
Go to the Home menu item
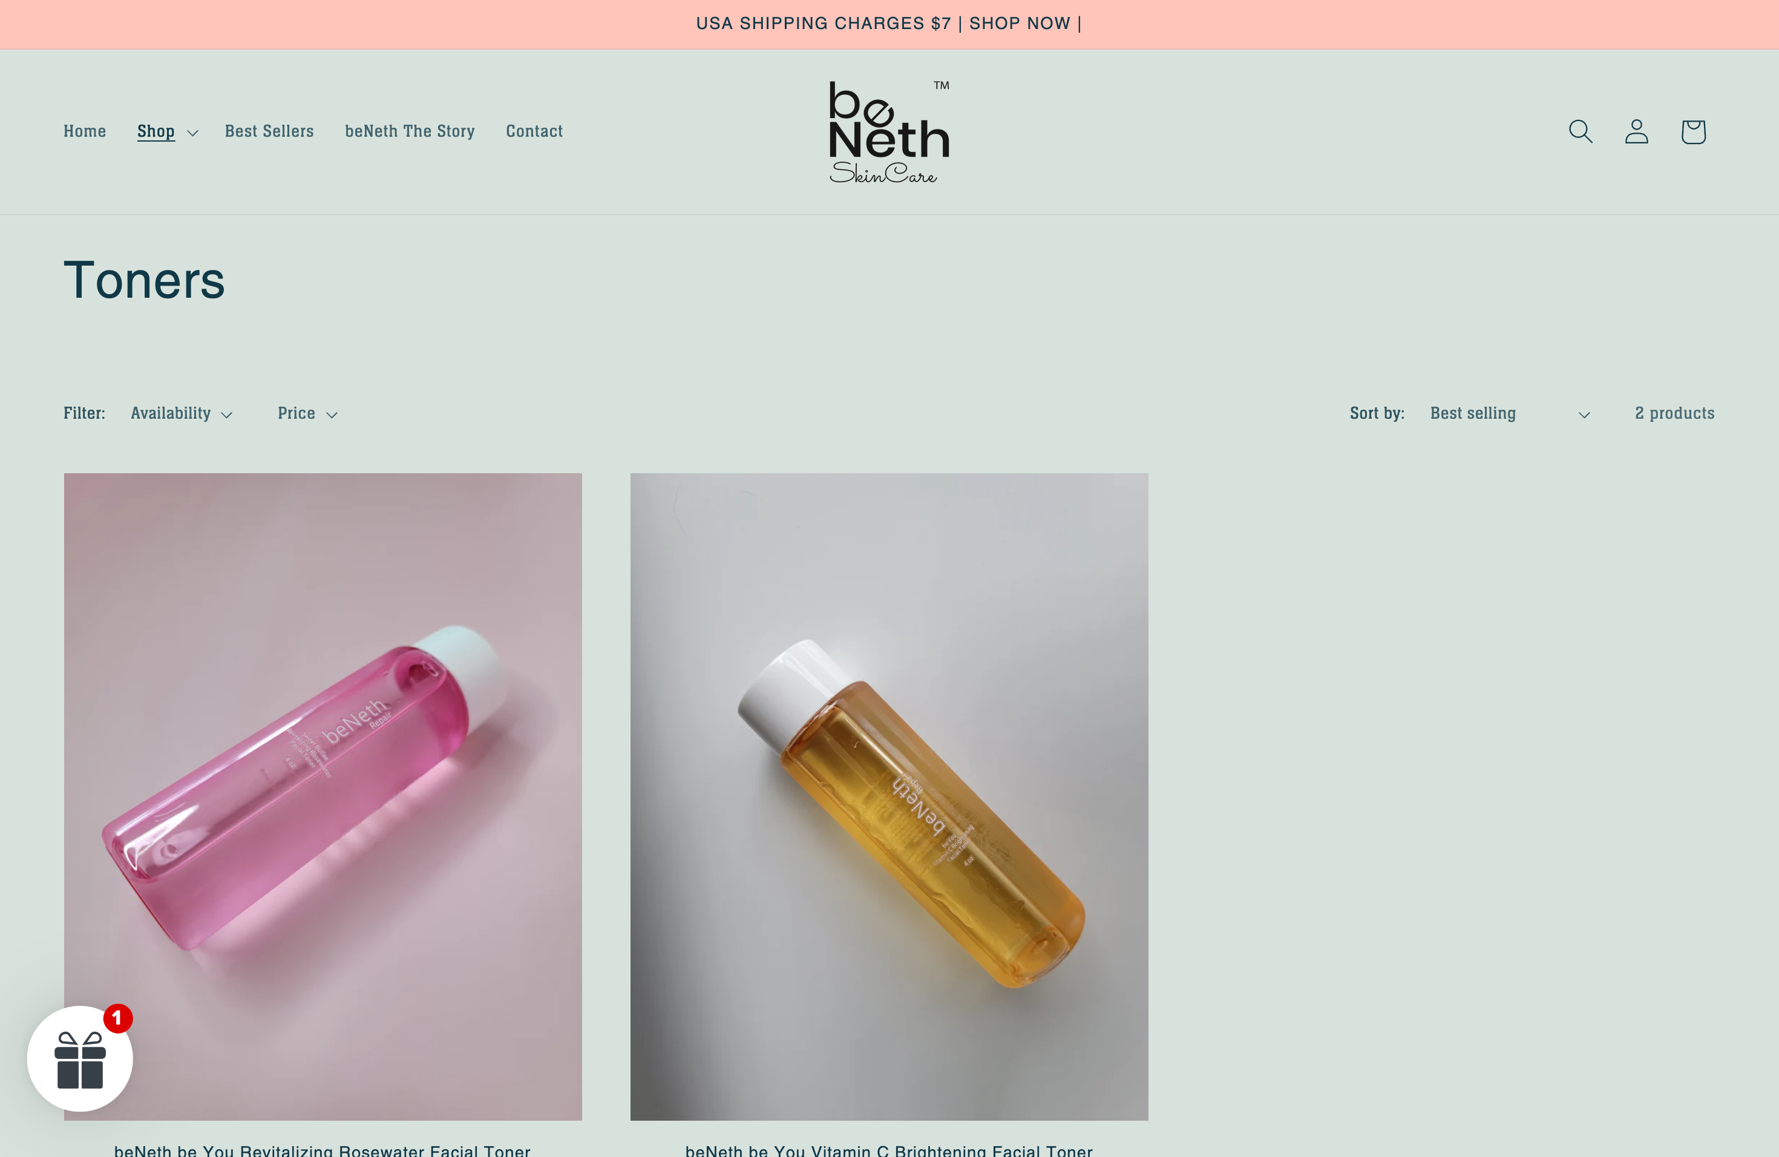(85, 131)
